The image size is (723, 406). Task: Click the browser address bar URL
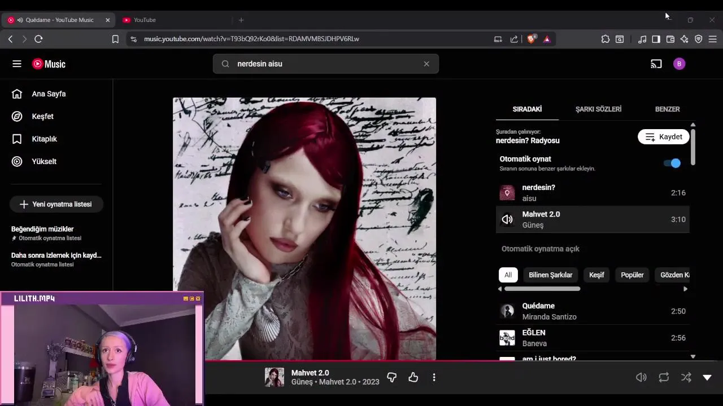251,39
